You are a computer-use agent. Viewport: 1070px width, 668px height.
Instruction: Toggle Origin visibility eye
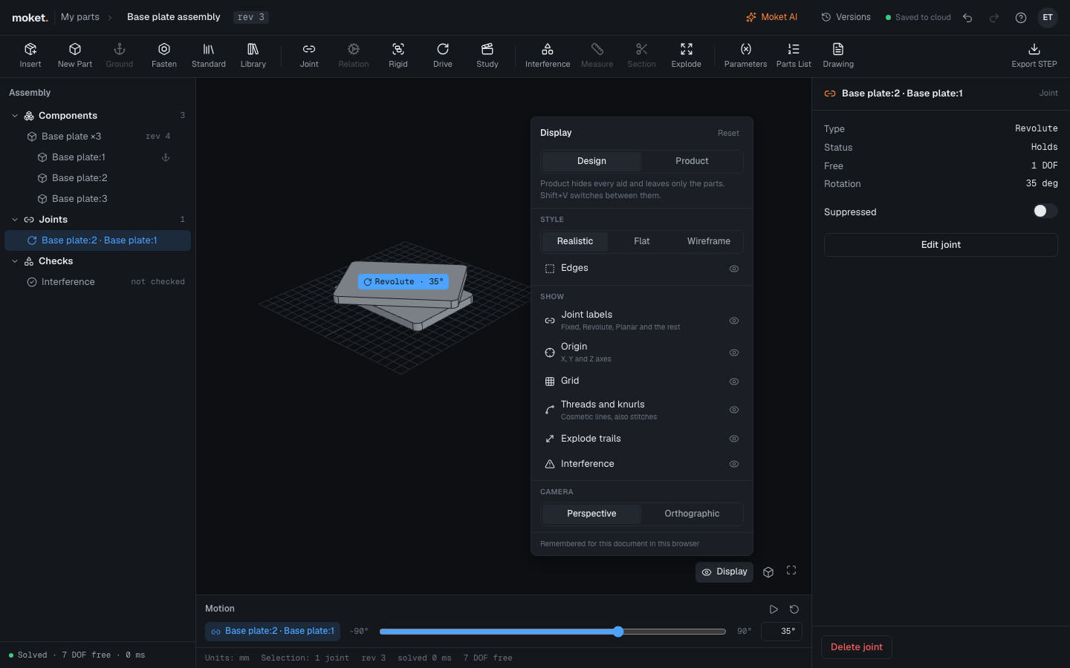point(734,353)
